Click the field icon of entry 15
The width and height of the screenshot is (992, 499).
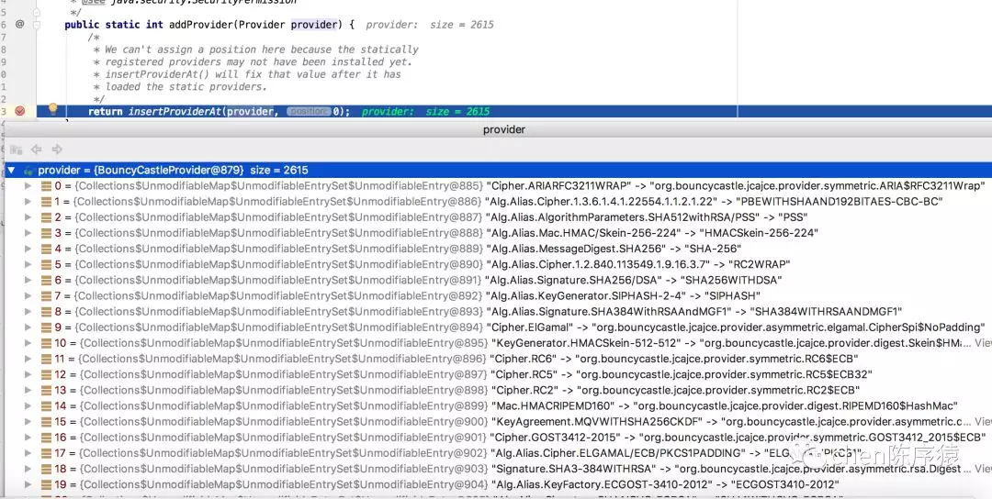(46, 421)
